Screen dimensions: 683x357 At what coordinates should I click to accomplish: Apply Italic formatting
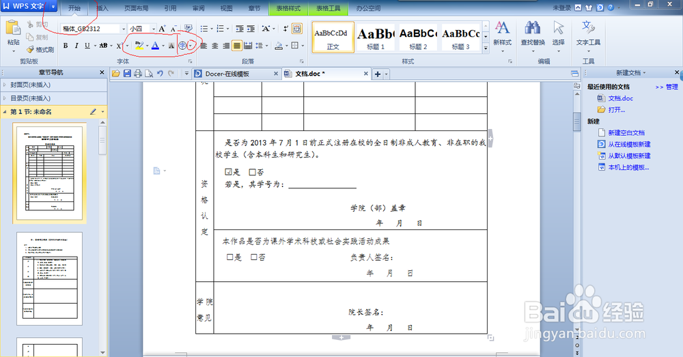(76, 46)
